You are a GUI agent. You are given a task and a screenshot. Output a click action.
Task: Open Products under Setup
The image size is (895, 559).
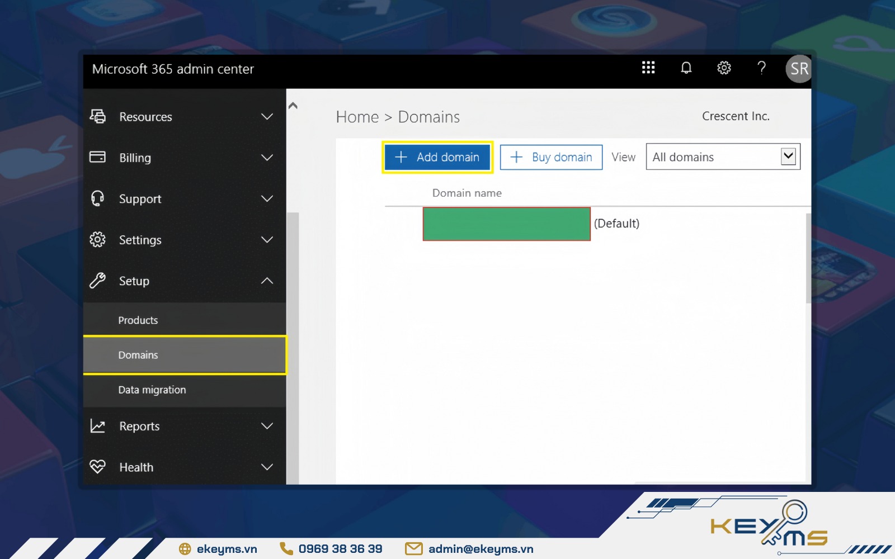point(185,320)
